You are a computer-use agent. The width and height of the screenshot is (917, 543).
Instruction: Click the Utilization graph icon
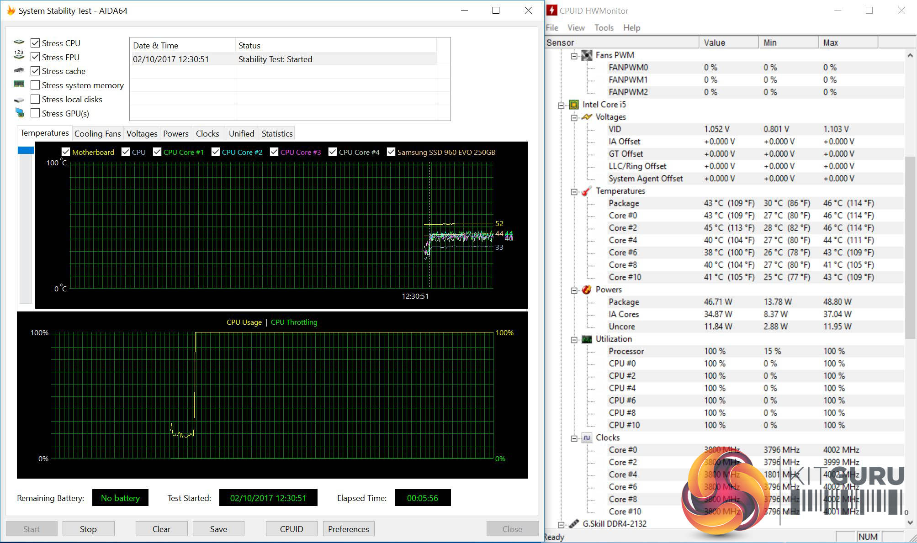point(587,339)
